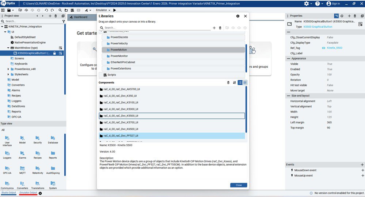
Task: Click the trash icon in Properties header
Action: [355, 16]
